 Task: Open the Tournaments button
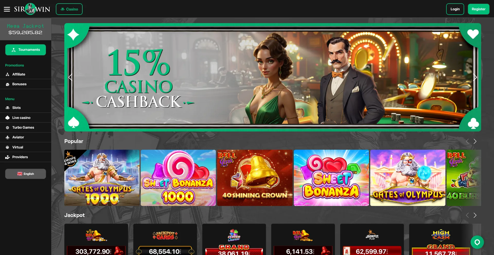click(x=25, y=50)
